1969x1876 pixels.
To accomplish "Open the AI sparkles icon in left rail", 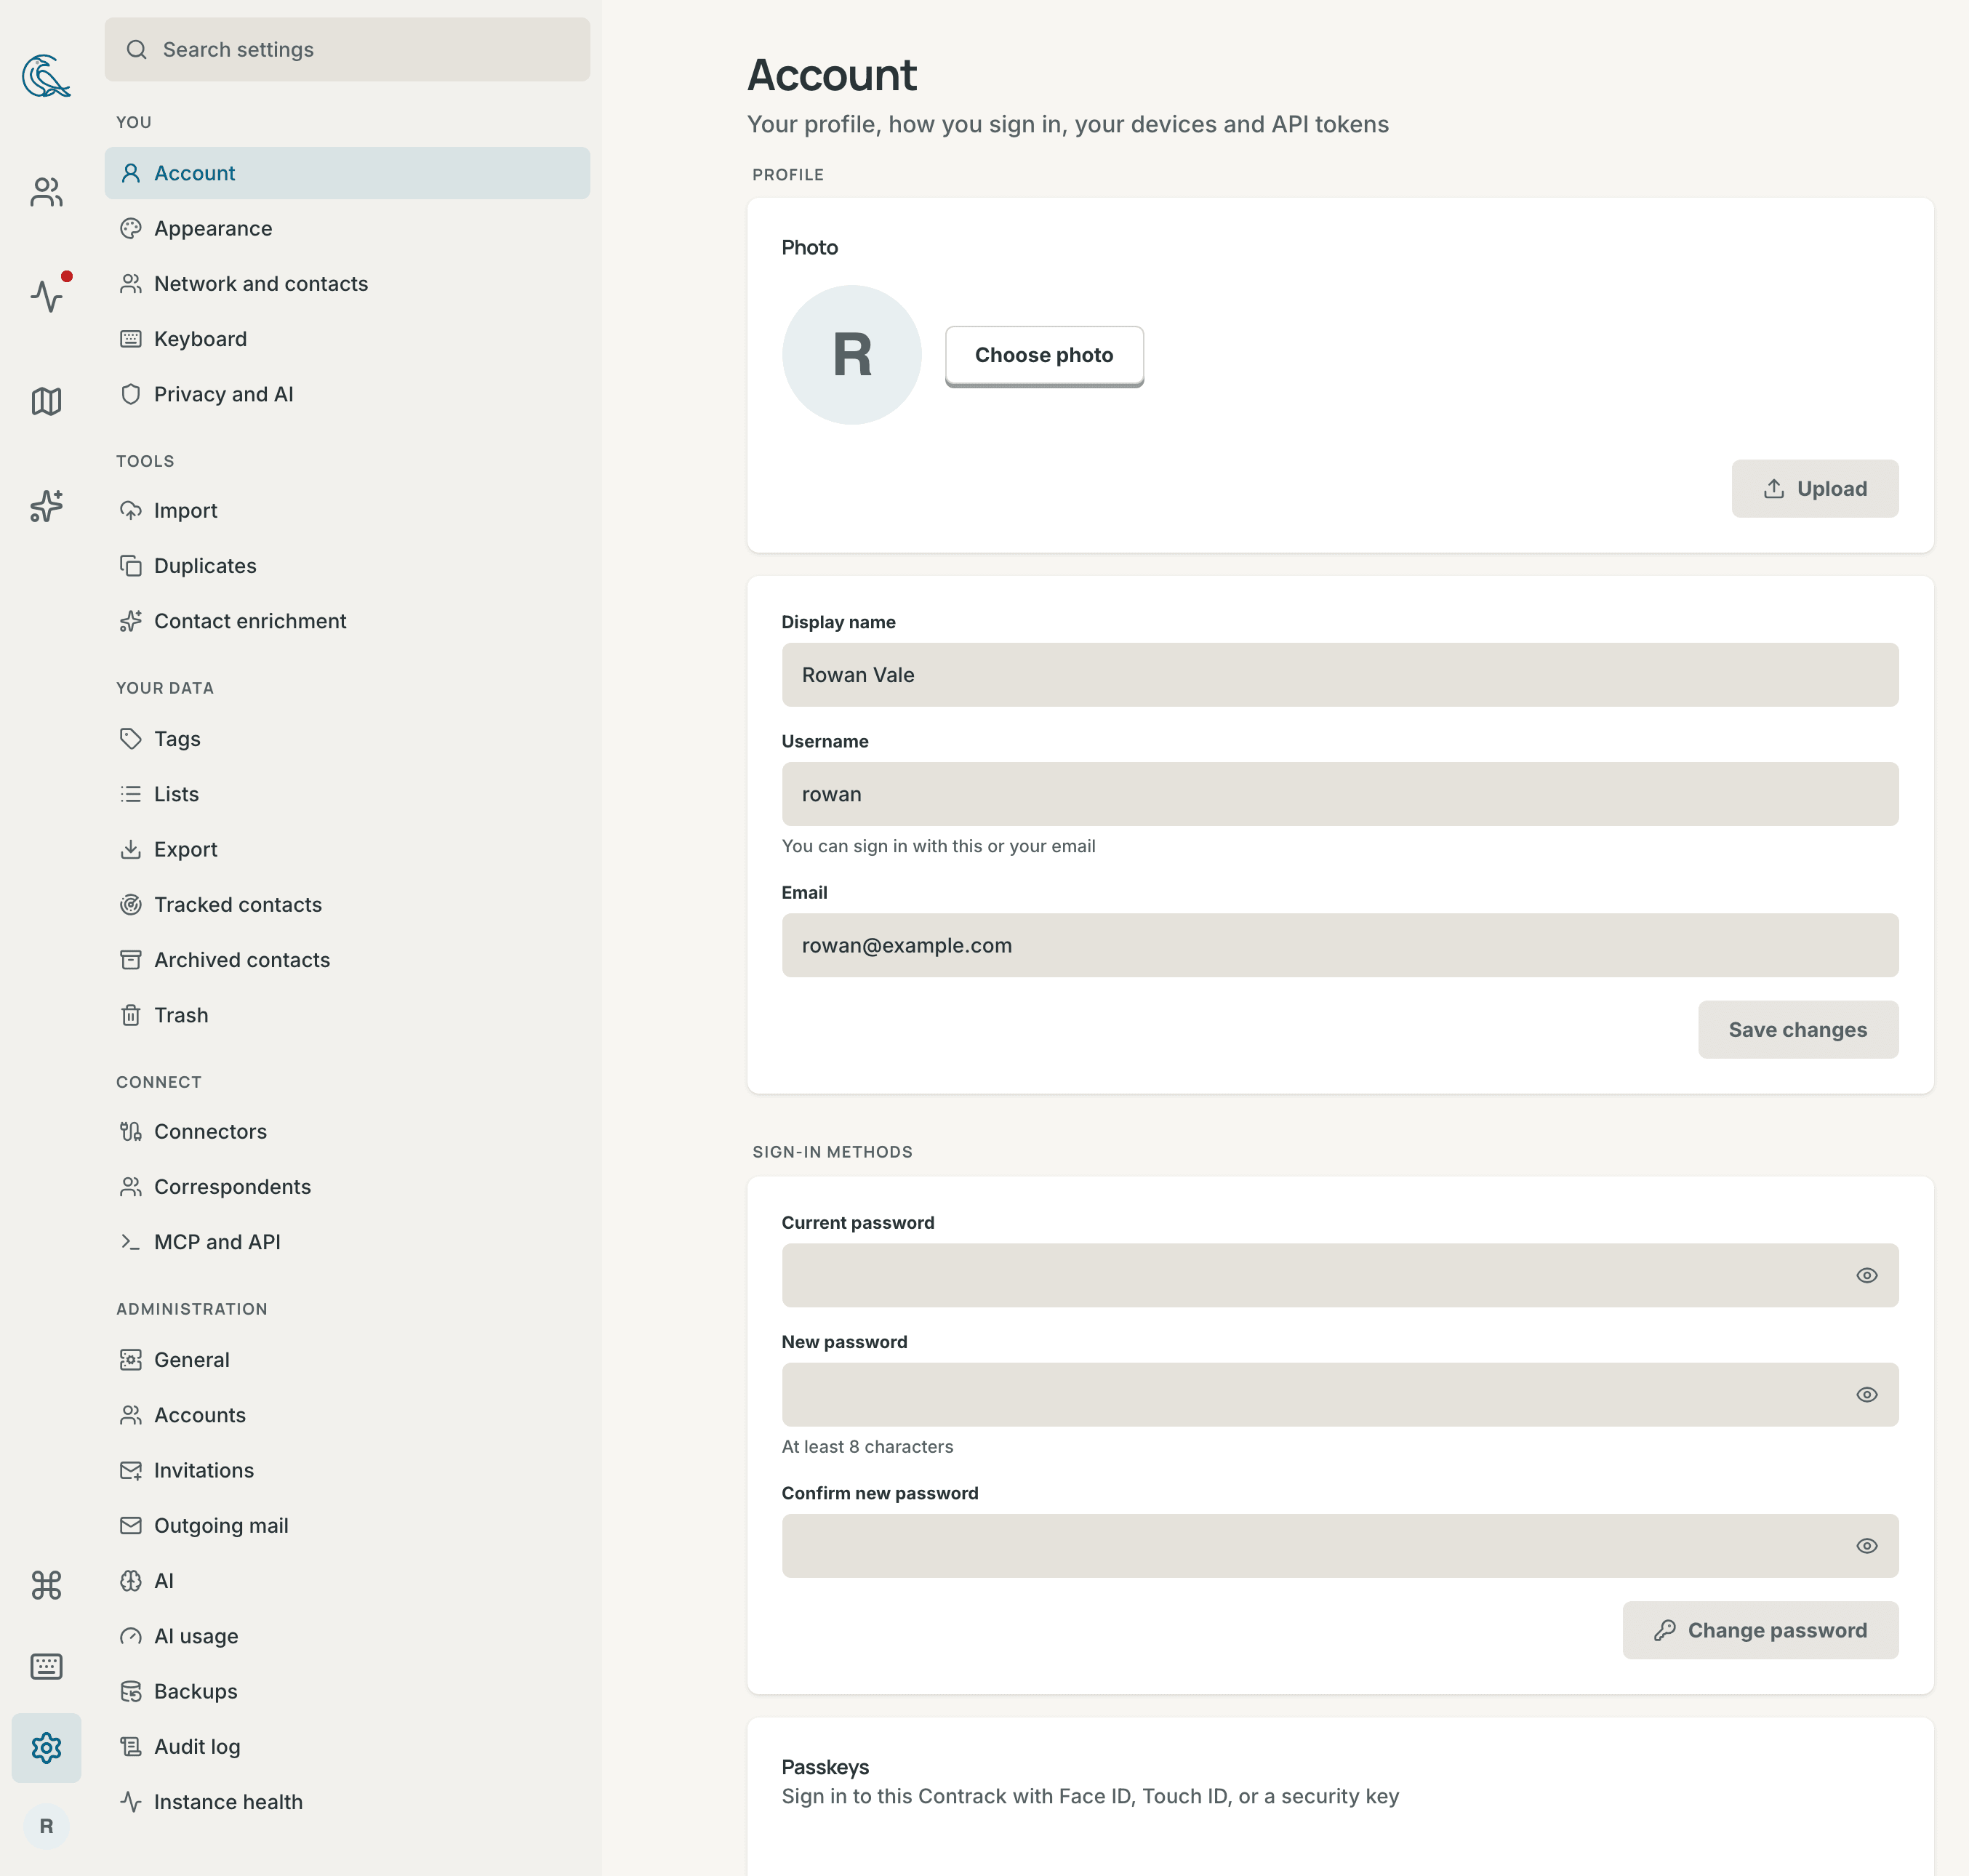I will click(x=46, y=506).
